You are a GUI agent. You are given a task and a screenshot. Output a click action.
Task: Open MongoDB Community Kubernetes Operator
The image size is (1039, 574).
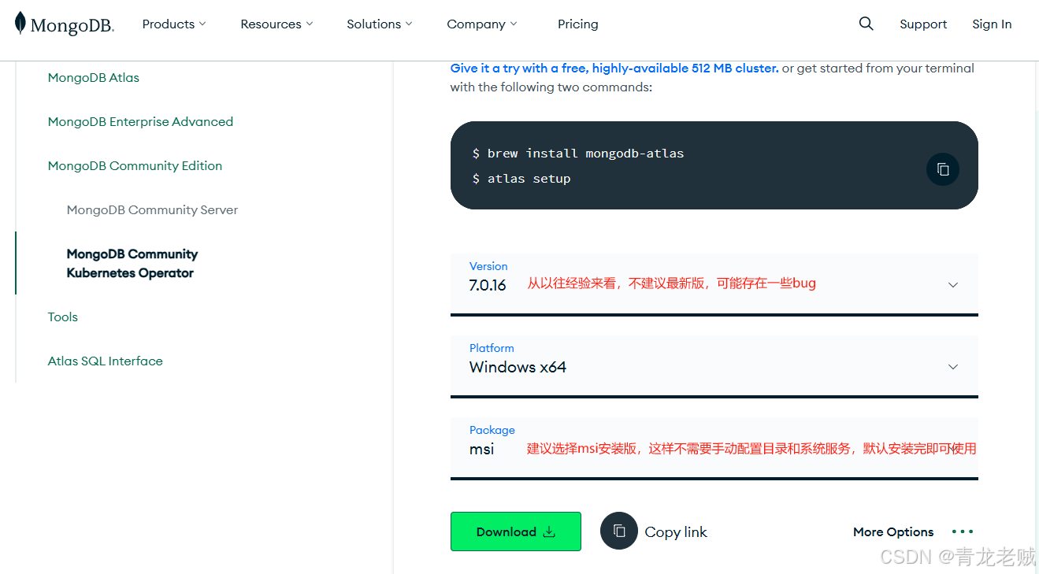tap(132, 263)
